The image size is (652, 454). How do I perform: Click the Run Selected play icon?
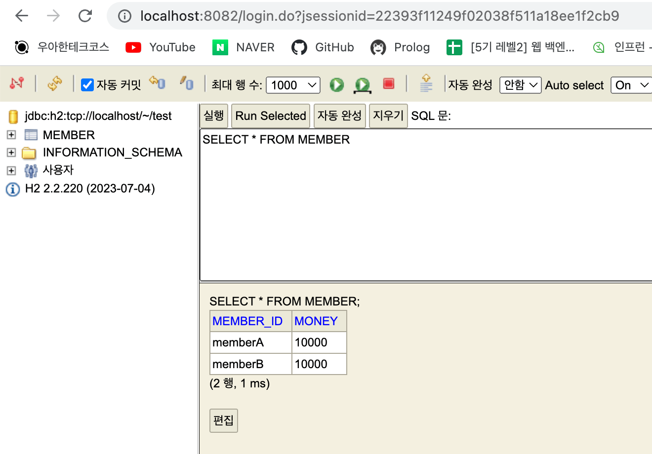(363, 84)
